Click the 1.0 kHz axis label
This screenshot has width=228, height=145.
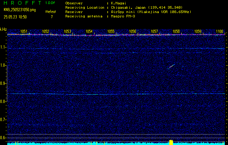coord(3,66)
